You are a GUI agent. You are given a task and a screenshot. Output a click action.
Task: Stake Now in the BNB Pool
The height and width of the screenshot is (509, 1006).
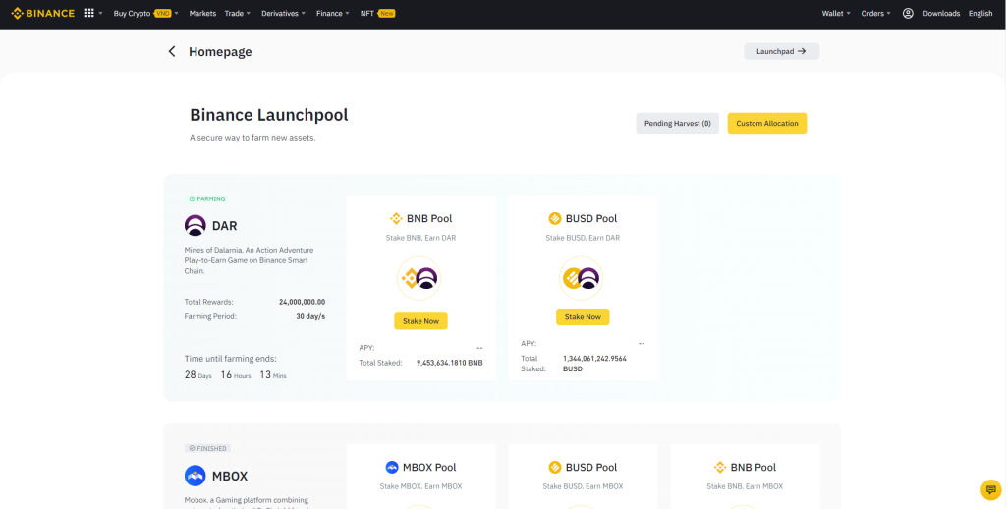[x=420, y=321]
